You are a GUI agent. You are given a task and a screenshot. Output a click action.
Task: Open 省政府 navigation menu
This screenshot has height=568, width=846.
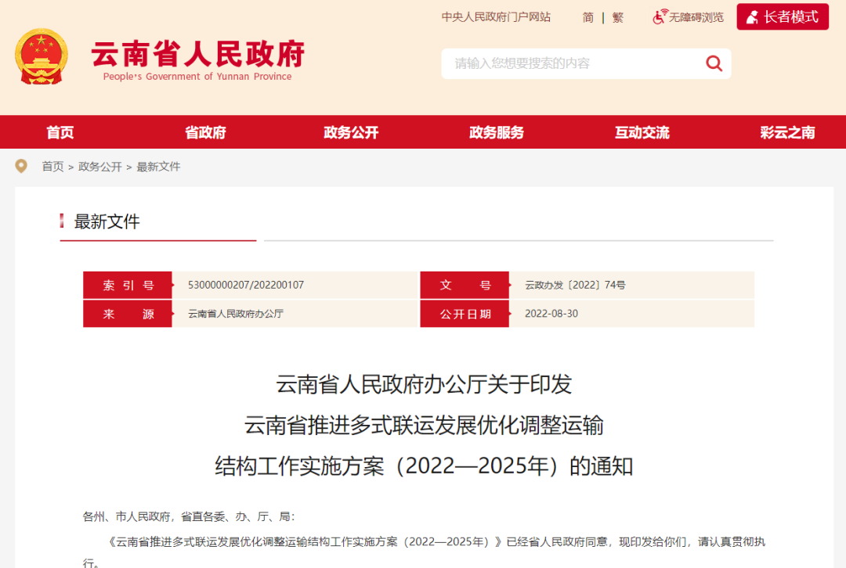point(205,132)
